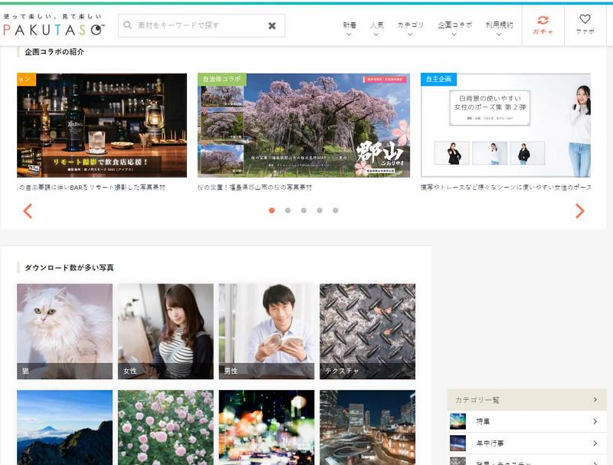Expand chevron under 利用規約
This screenshot has height=465, width=613.
pos(499,34)
